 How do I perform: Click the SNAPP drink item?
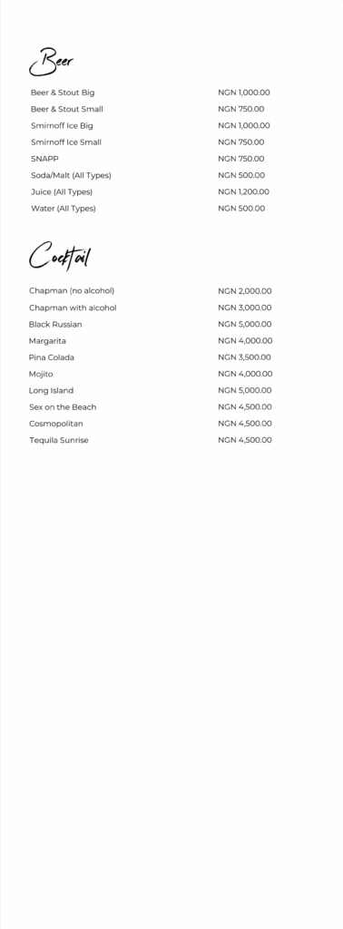pyautogui.click(x=45, y=159)
